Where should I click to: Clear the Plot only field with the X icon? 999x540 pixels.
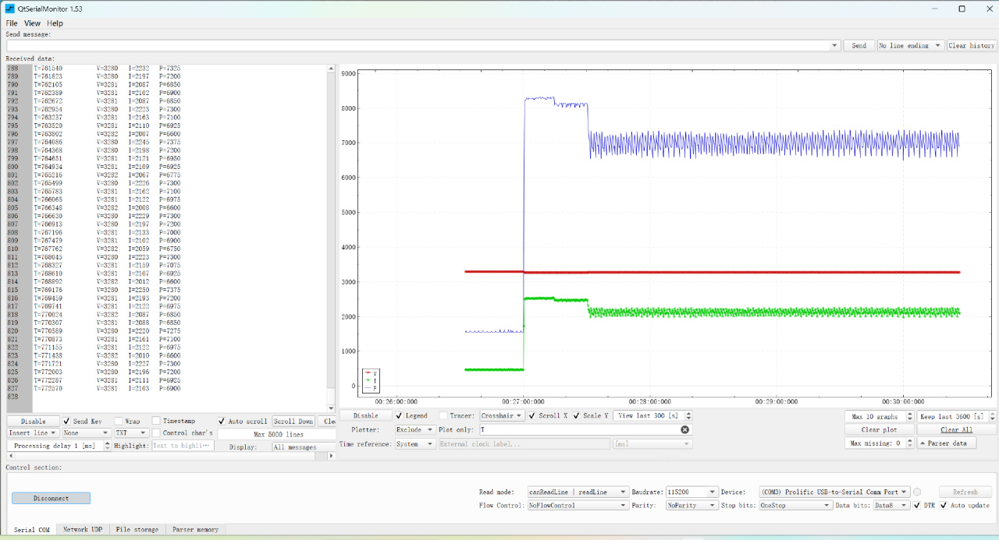click(684, 429)
